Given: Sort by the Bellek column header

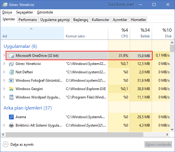Looking at the screenshot, I should click(x=141, y=33).
